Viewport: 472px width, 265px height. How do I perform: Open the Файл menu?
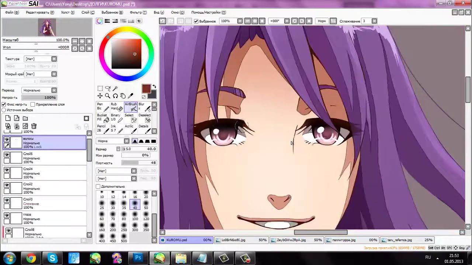(x=11, y=12)
